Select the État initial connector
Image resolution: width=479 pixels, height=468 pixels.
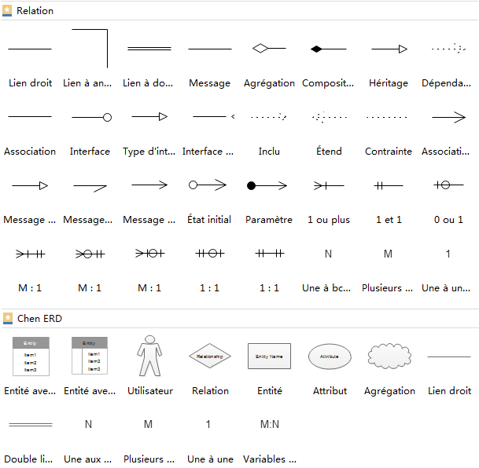[208, 185]
